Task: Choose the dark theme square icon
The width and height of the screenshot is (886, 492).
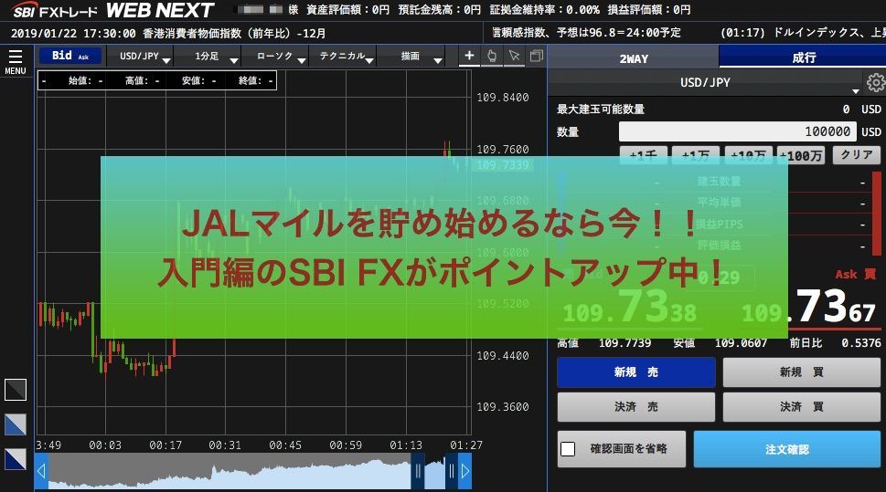Action: [16, 390]
